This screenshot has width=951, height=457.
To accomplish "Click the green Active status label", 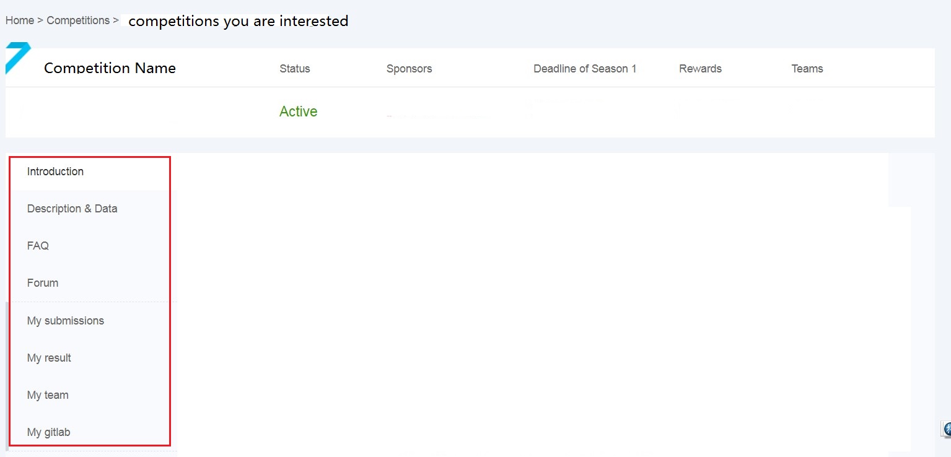I will tap(298, 111).
